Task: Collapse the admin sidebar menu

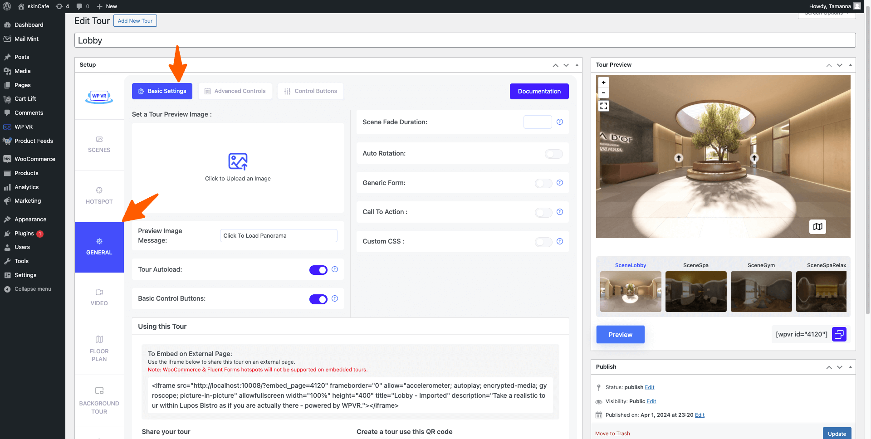Action: click(x=33, y=289)
